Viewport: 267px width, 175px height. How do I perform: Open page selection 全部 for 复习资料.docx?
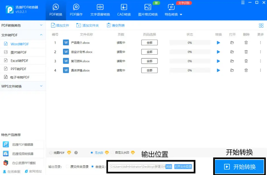point(149,61)
